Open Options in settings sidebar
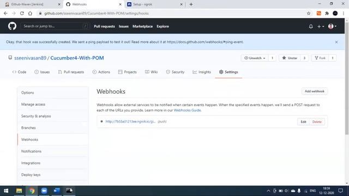 53,93
